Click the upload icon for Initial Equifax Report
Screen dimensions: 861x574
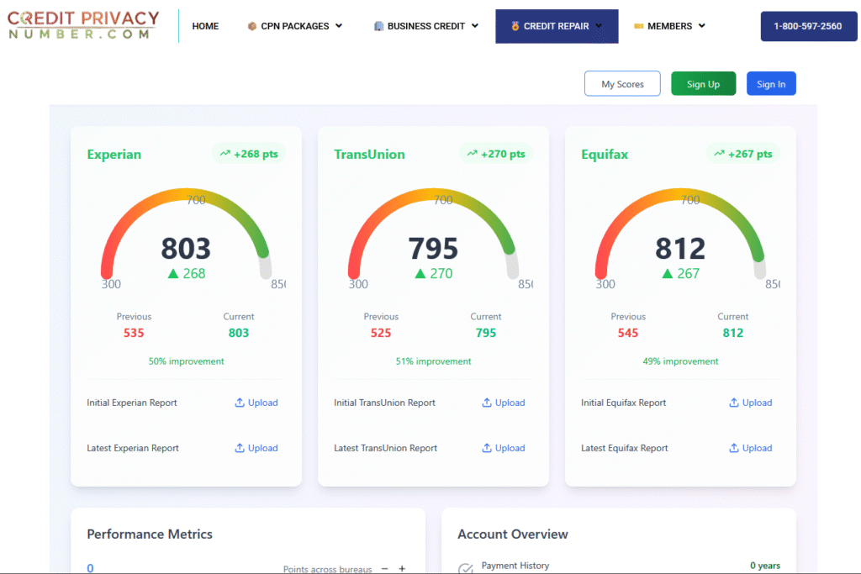(x=734, y=403)
